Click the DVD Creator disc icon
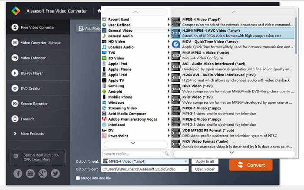Viewport: 304px width, 190px height. click(15, 88)
